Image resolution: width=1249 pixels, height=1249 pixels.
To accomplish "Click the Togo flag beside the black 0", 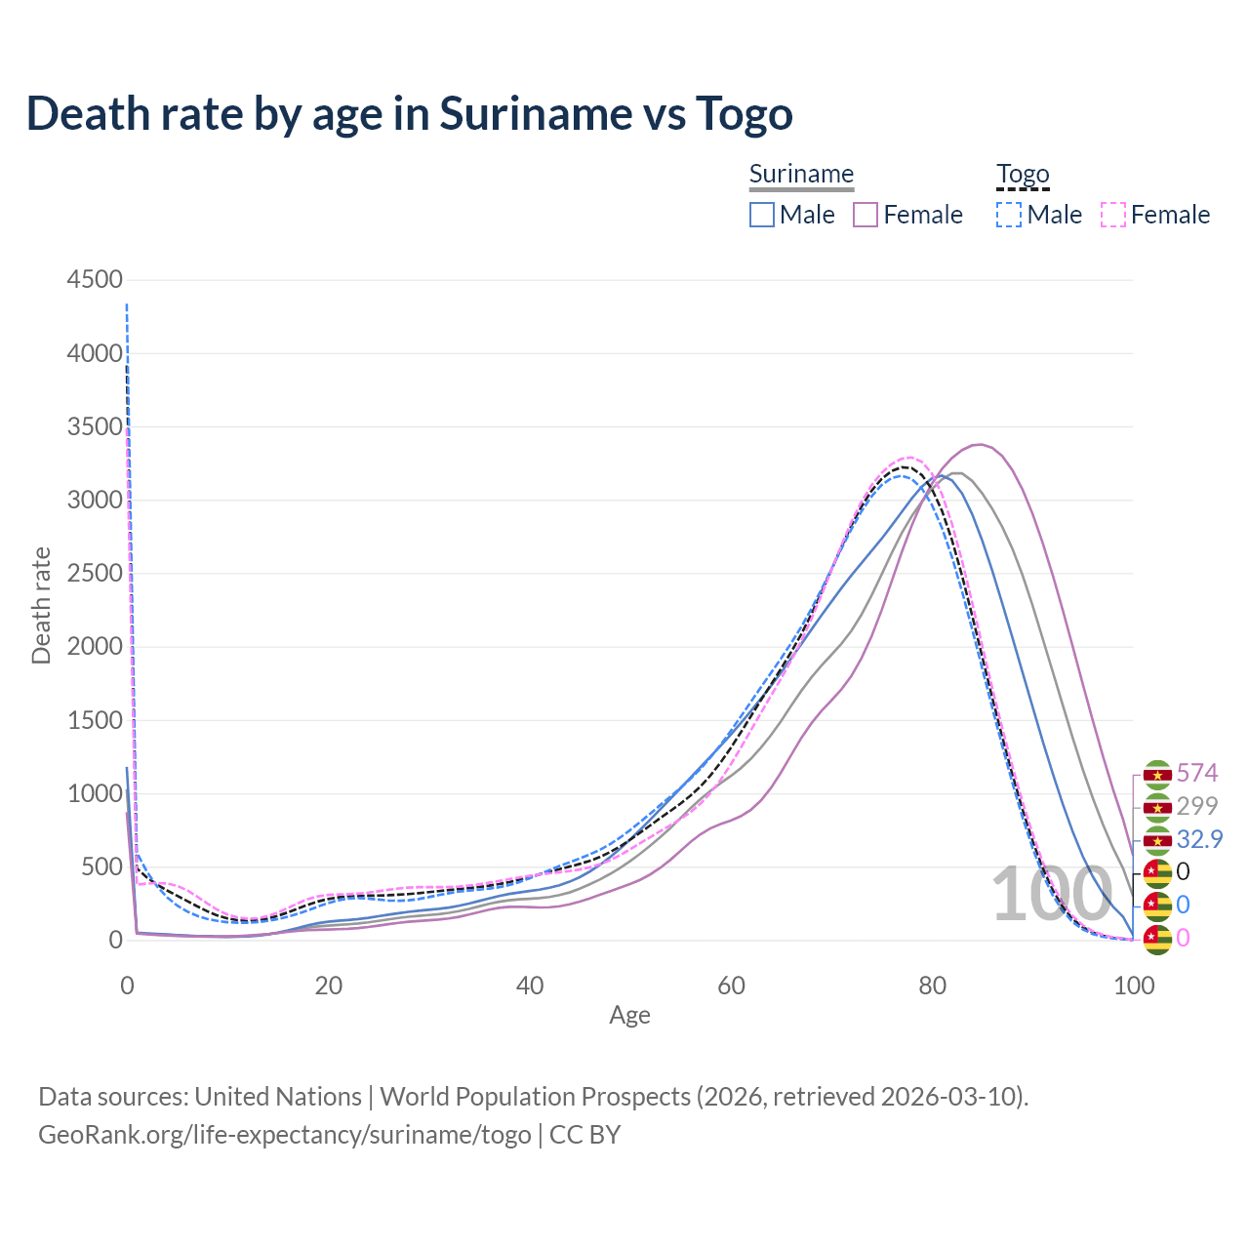I will (x=1157, y=871).
